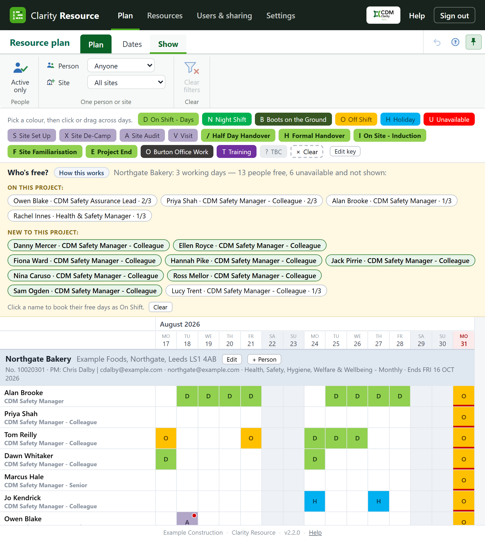
Task: Open the Anyone person dropdown
Action: coord(121,65)
